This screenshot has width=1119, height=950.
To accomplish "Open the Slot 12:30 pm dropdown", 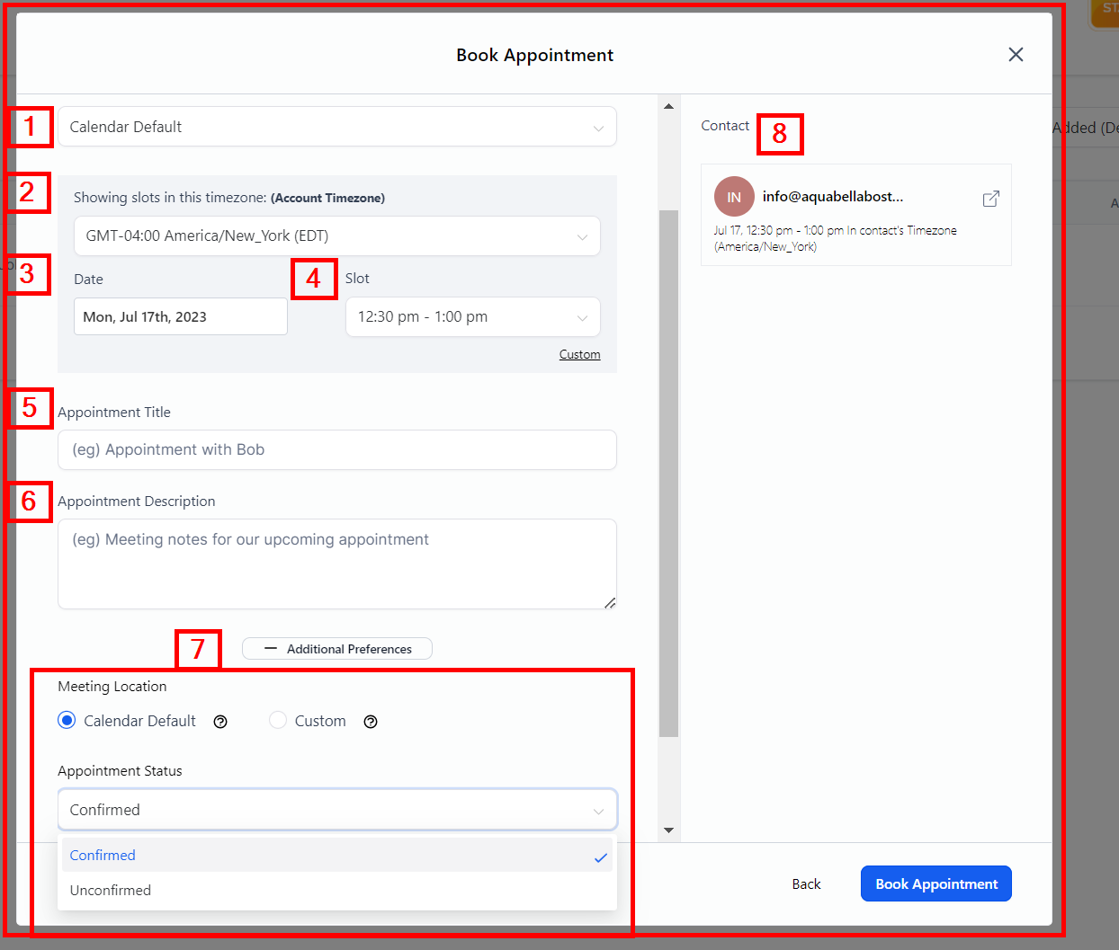I will 473,316.
